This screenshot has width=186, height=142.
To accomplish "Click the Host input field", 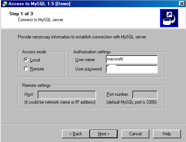I will tap(67, 95).
